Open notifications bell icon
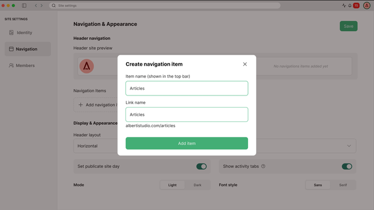Viewport: 374px width, 210px height. pyautogui.click(x=350, y=6)
